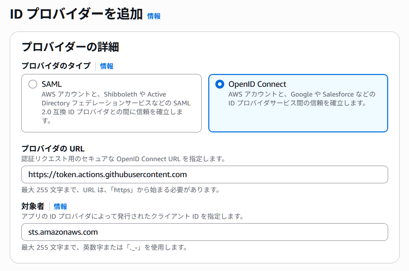Click the ID プロバイダーを追加 page title
409x271 pixels.
(76, 14)
